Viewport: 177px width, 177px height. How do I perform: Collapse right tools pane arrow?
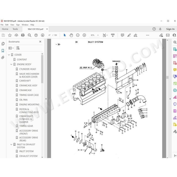pyautogui.click(x=170, y=99)
